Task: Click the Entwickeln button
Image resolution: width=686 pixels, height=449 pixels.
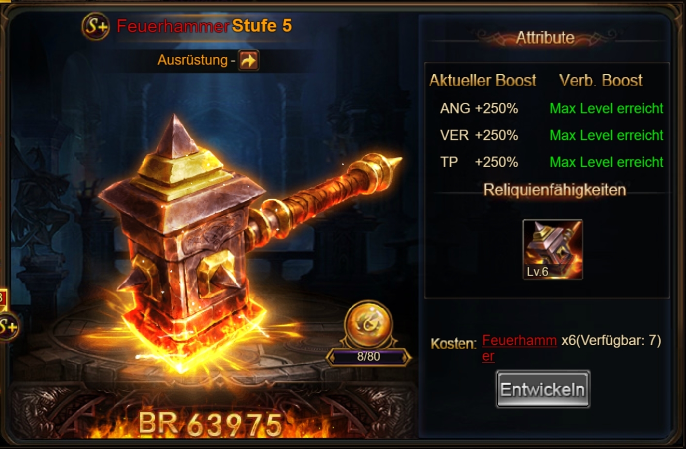Action: [x=543, y=389]
